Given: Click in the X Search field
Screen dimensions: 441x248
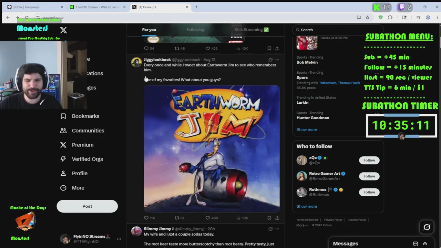Looking at the screenshot, I should pos(338,30).
